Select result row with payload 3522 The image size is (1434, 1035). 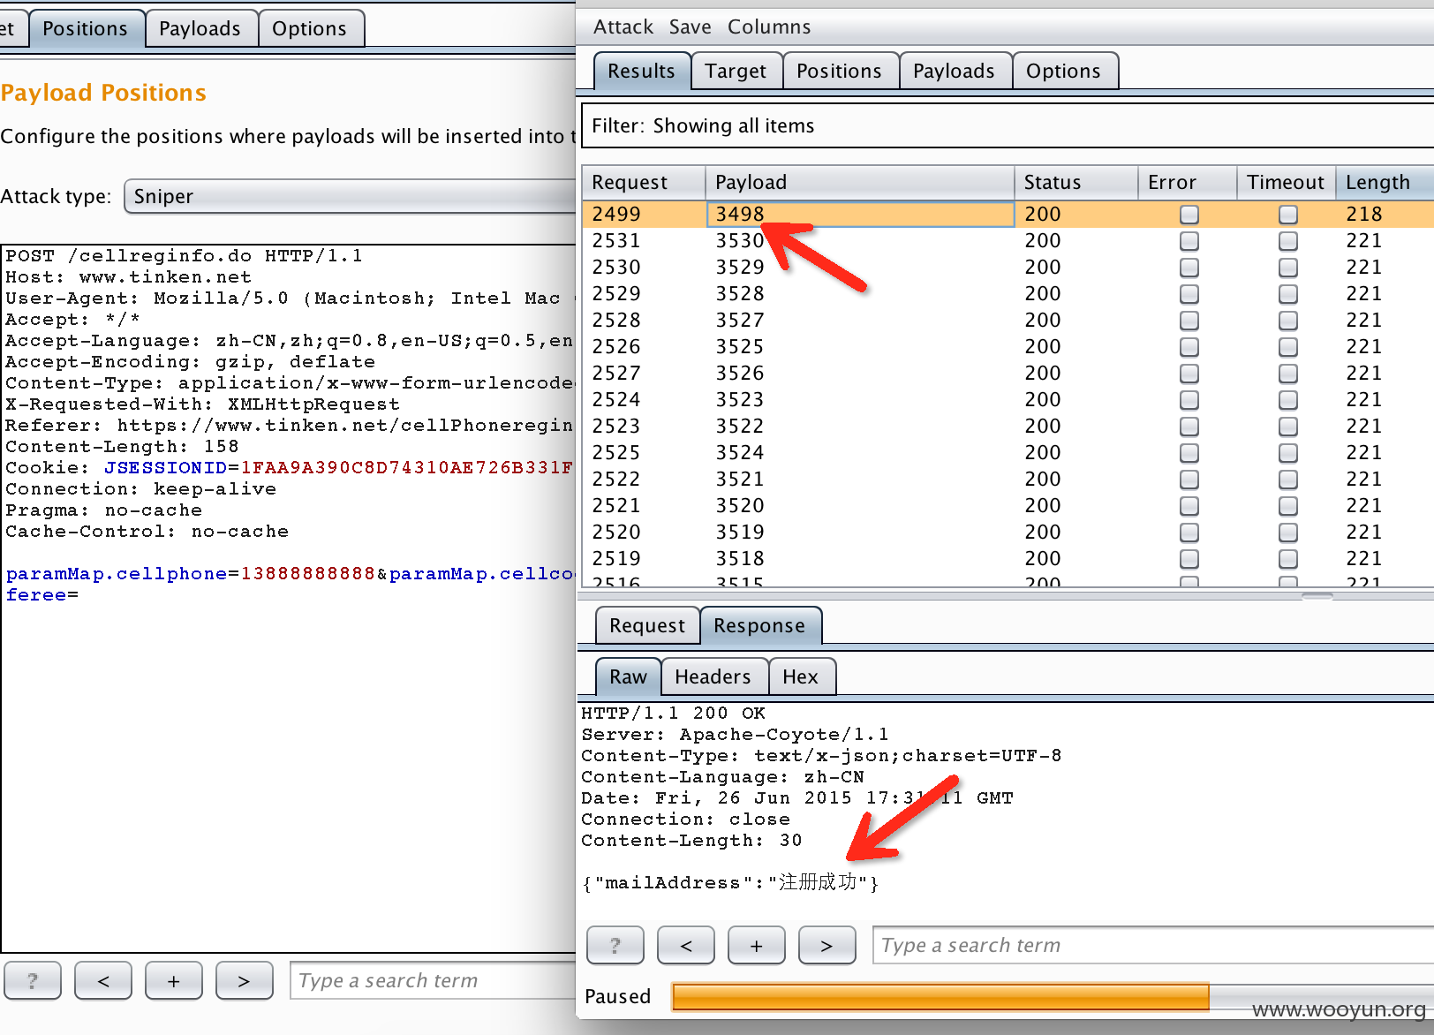pos(1007,426)
